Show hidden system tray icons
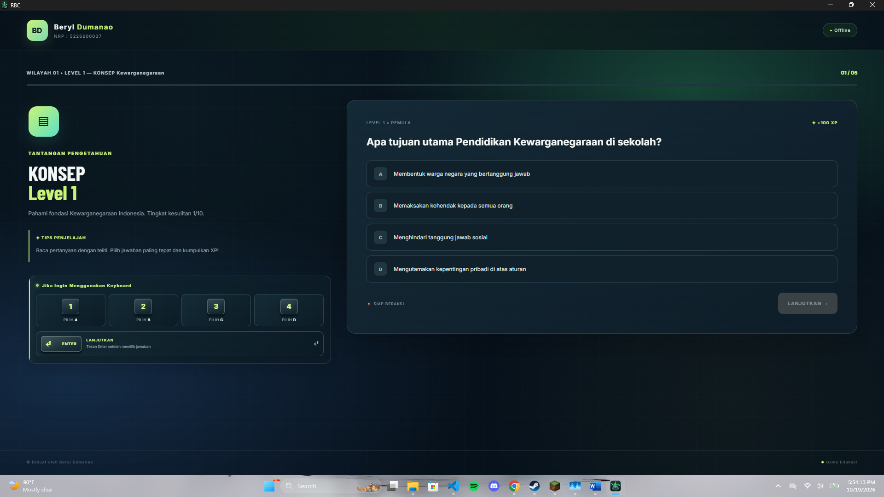This screenshot has height=497, width=884. (778, 486)
